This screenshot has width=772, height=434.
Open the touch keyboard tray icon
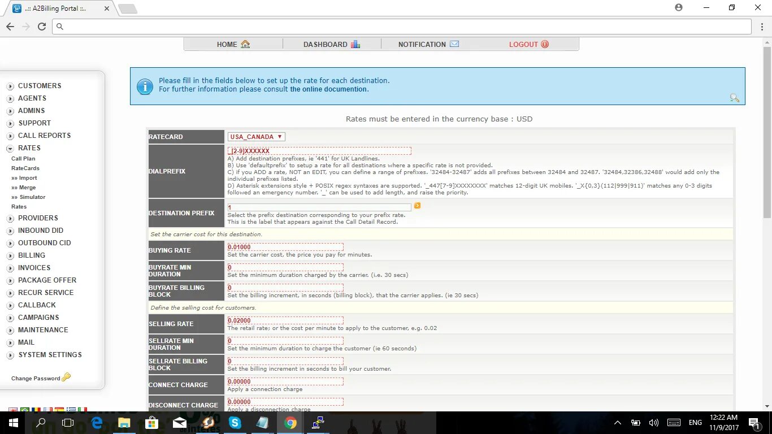(674, 422)
